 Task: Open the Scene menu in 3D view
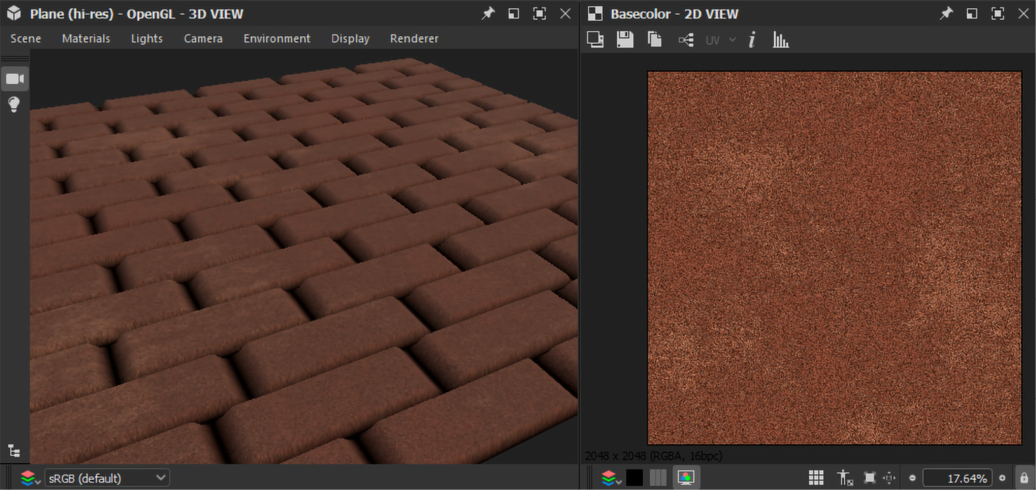[25, 39]
